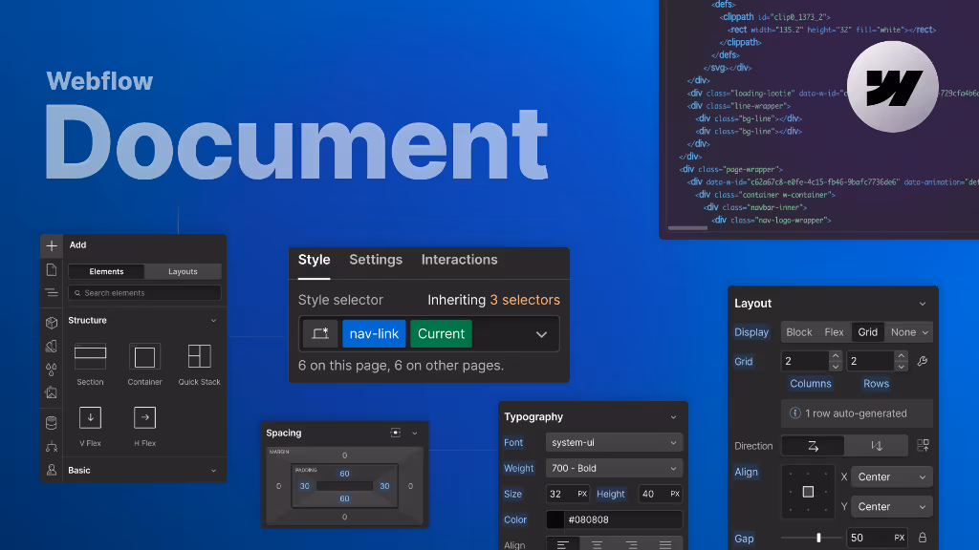Expand the Basic section
This screenshot has width=979, height=550.
point(213,471)
